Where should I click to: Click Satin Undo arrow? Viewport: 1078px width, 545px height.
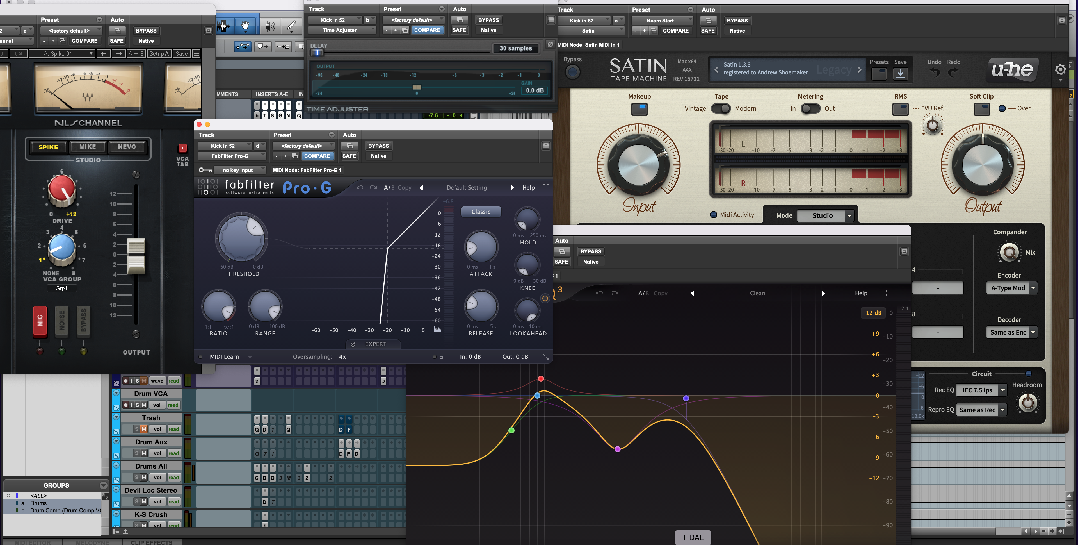934,73
